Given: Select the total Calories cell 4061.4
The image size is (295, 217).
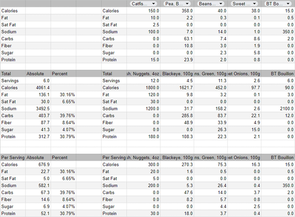Looking at the screenshot, I should (x=38, y=88).
